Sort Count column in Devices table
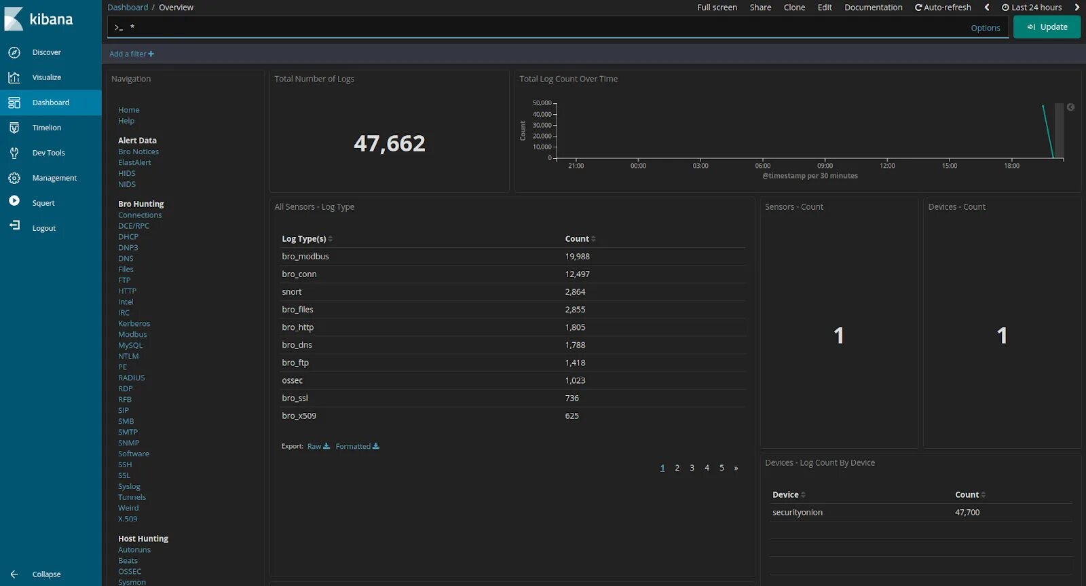Image resolution: width=1086 pixels, height=586 pixels. pyautogui.click(x=983, y=495)
